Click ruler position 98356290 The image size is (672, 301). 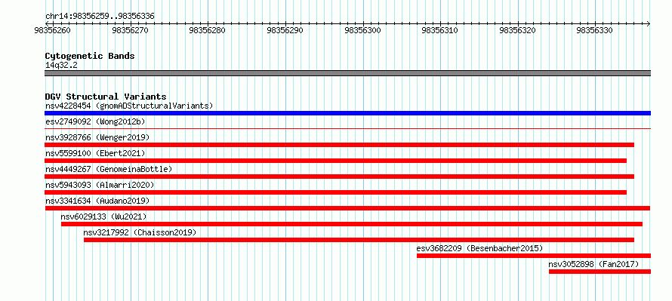285,31
